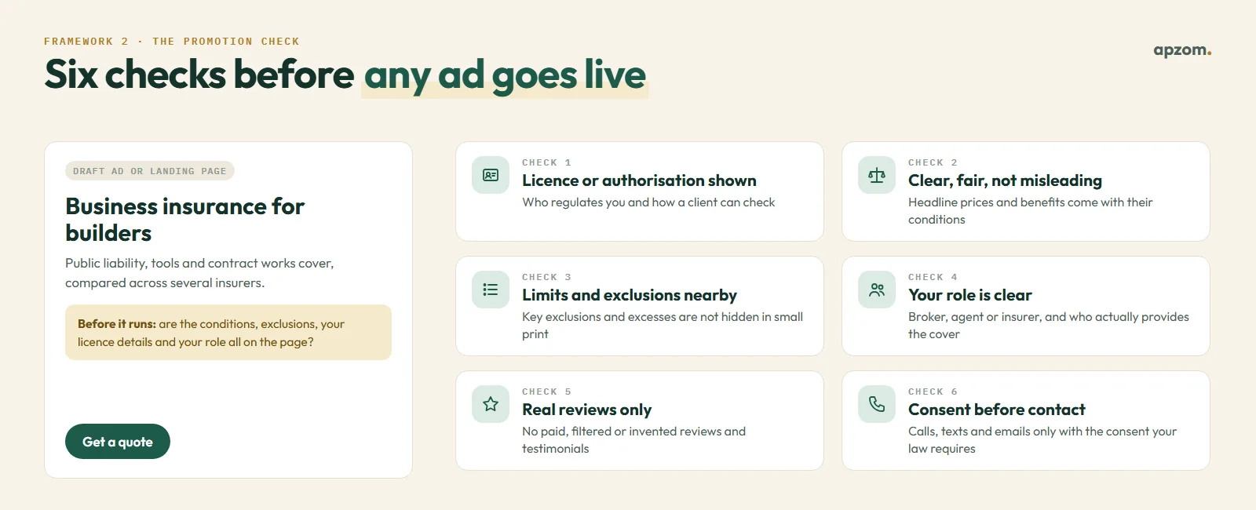Screen dimensions: 1256x510
Task: Click the 'Key exclusions and excesses' description
Action: point(663,326)
